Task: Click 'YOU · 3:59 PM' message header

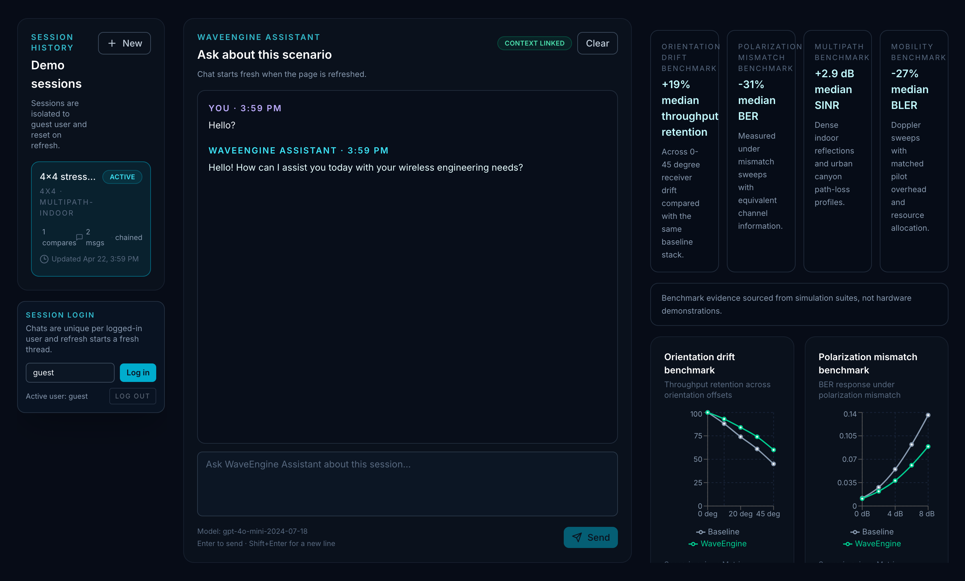Action: click(x=245, y=108)
